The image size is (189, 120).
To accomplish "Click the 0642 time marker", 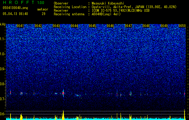I will click(38, 26).
